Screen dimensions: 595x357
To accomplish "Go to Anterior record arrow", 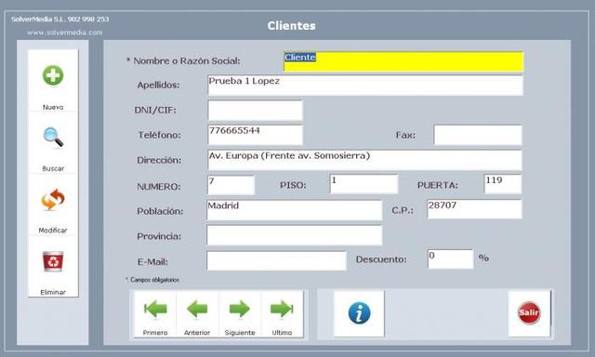I will point(197,309).
